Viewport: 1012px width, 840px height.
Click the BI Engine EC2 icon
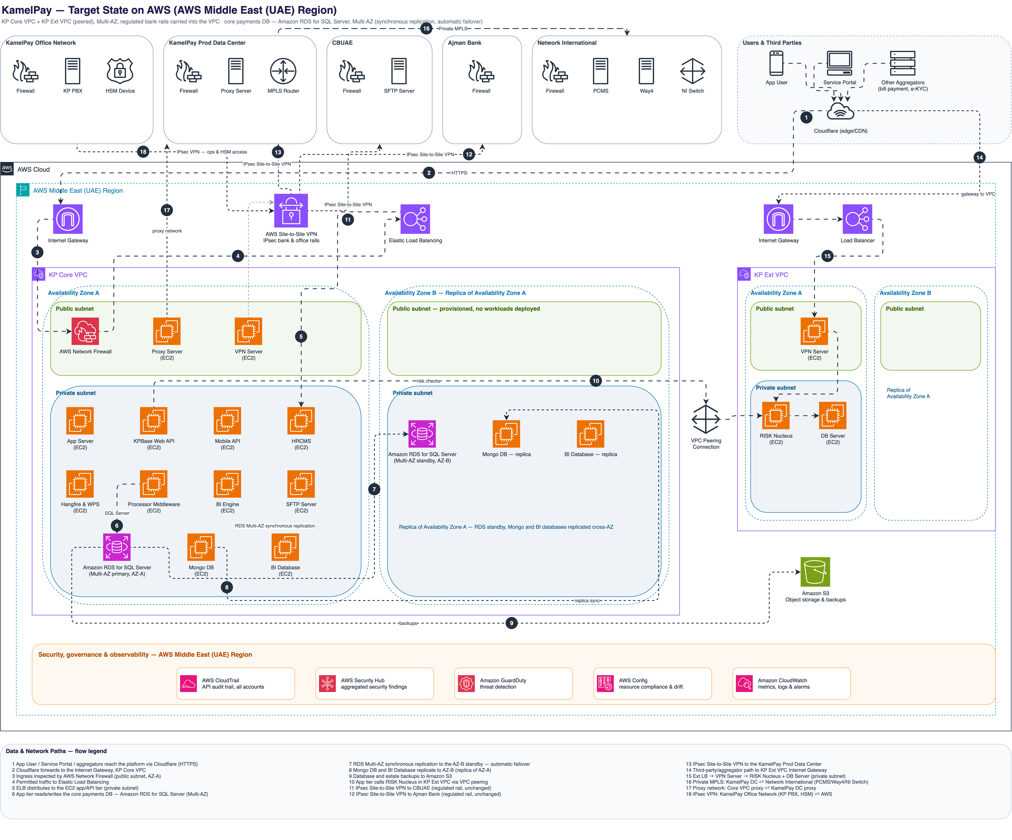(x=227, y=484)
